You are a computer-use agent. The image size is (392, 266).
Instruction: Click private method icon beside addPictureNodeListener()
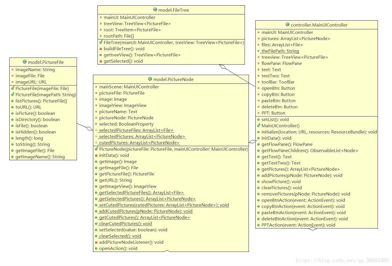pyautogui.click(x=96, y=242)
